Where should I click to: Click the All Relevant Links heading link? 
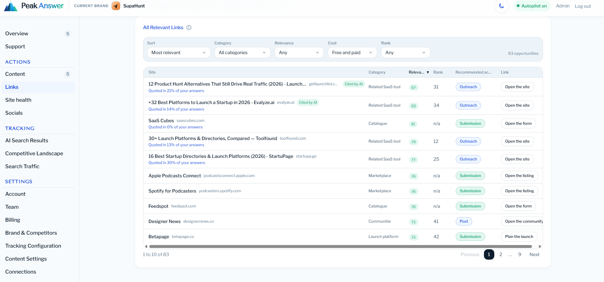[163, 28]
